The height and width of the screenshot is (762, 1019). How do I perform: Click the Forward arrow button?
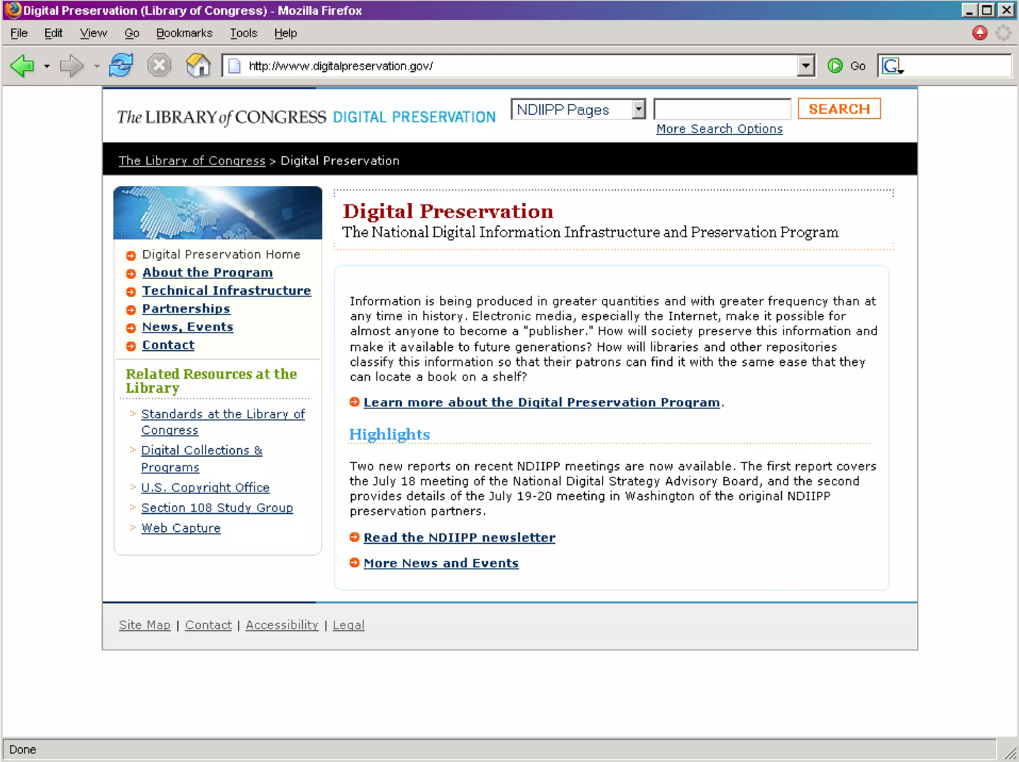pyautogui.click(x=72, y=66)
